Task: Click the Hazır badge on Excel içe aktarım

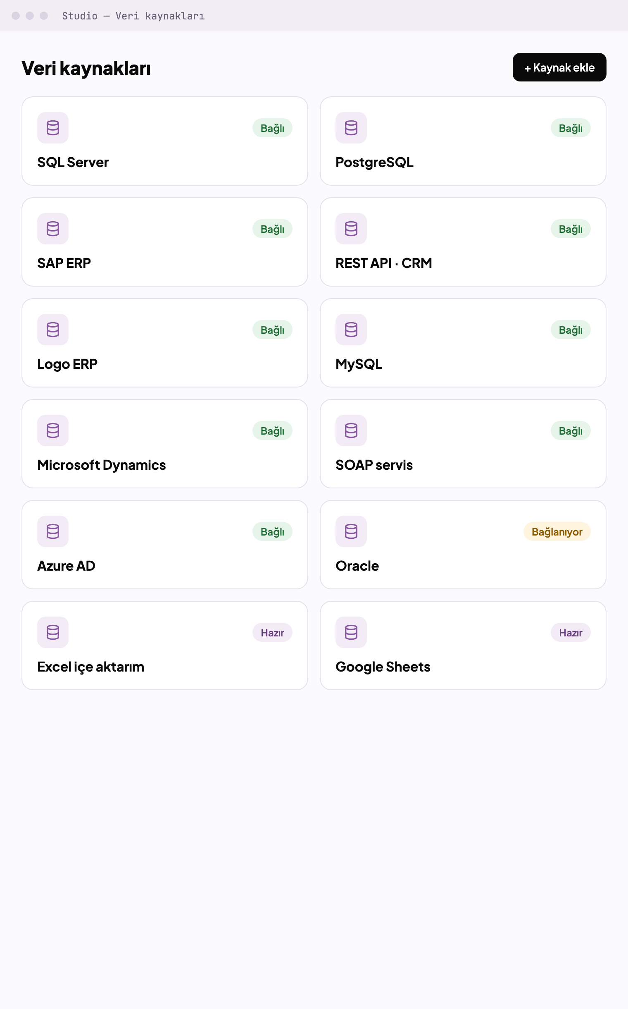Action: (x=272, y=632)
